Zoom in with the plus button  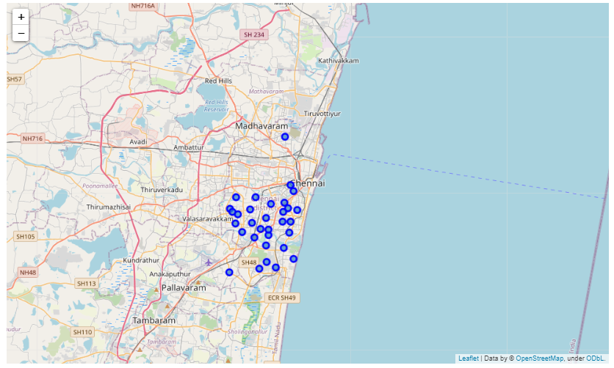(x=21, y=17)
